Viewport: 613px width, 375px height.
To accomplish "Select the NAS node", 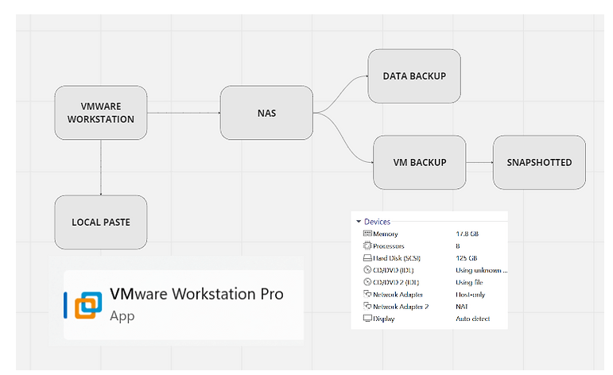I will (x=266, y=113).
